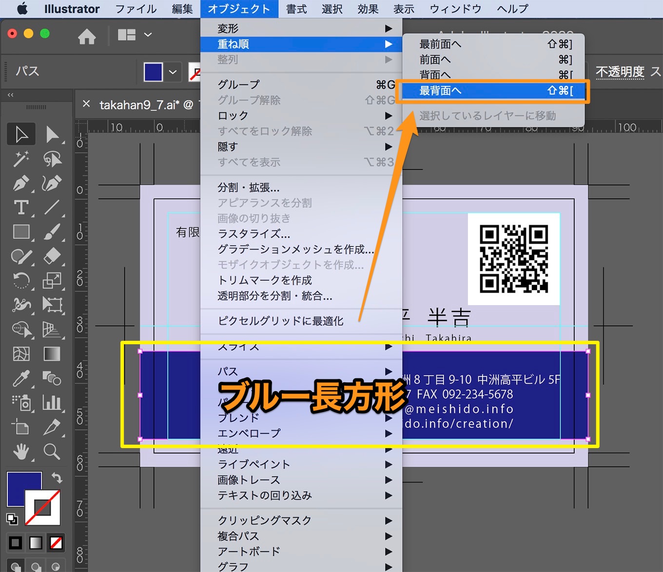Click blue fill color box in control bar
The image size is (663, 572).
(x=153, y=72)
